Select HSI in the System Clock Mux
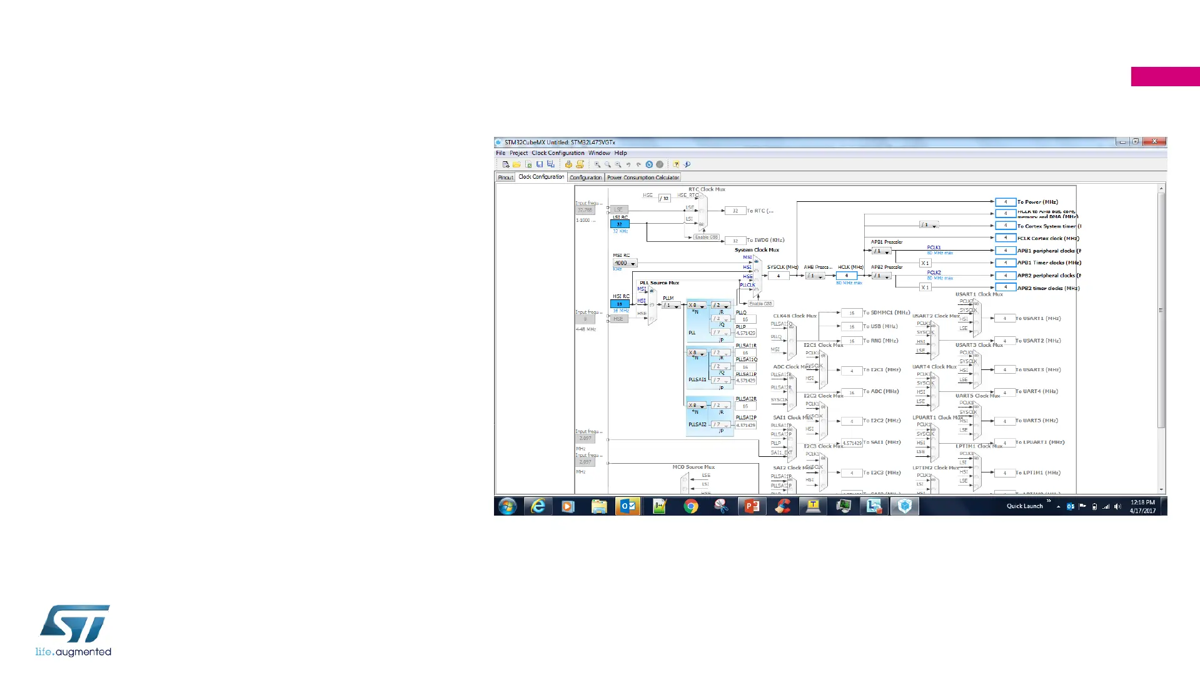The height and width of the screenshot is (675, 1200). click(x=756, y=271)
